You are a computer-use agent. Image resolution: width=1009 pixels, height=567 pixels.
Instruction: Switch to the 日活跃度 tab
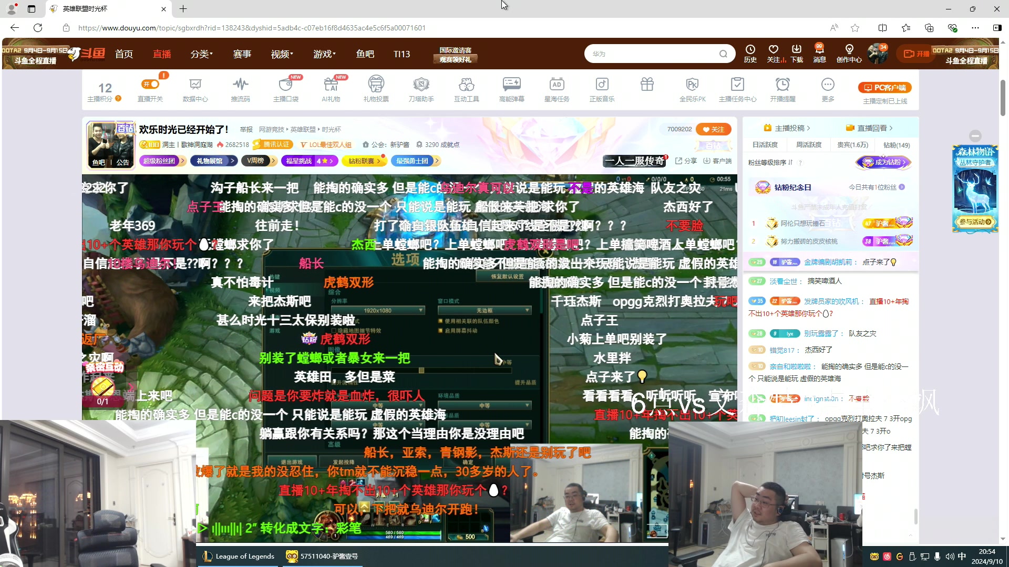coord(765,145)
